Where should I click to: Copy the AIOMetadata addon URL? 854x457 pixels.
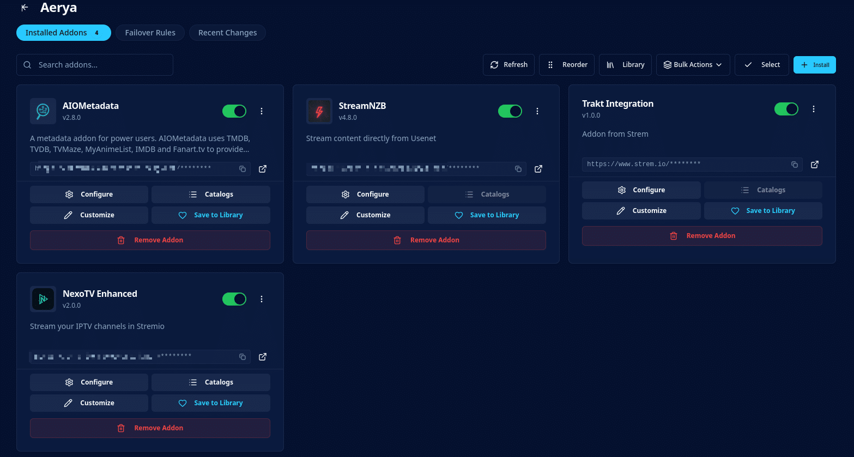243,169
